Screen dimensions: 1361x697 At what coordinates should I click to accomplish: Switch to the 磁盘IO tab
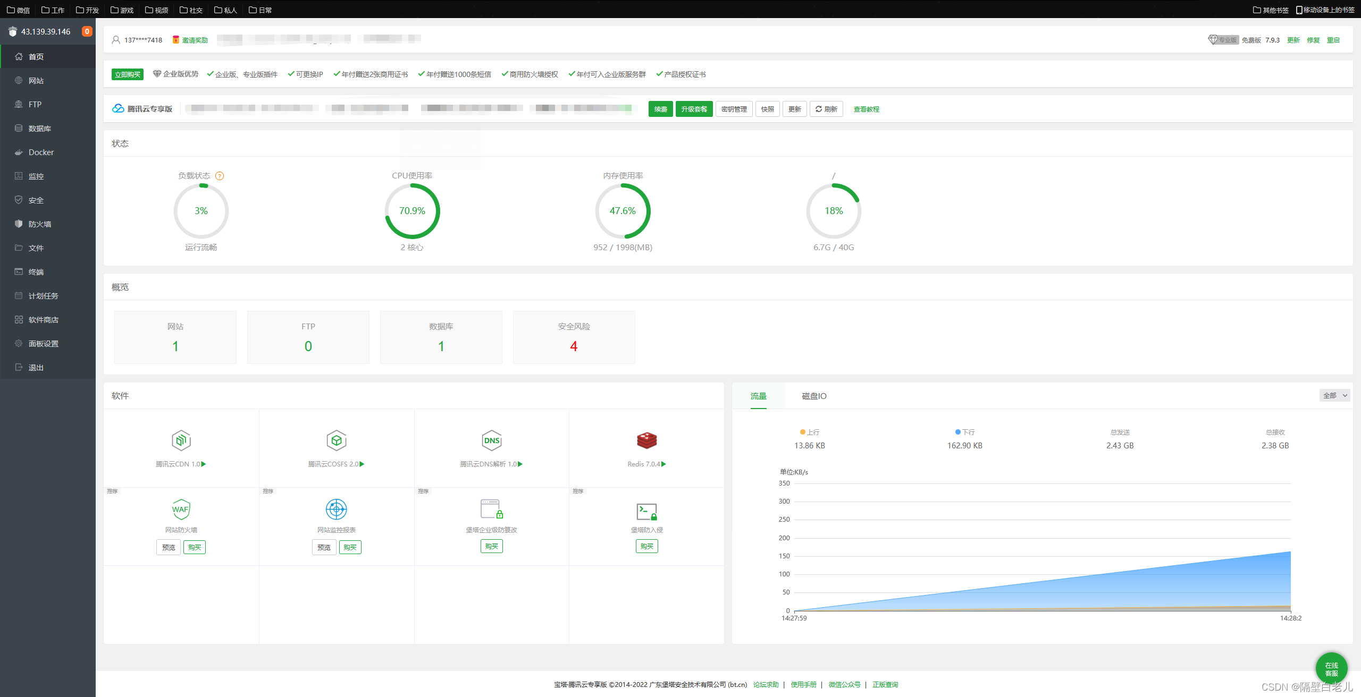click(814, 396)
